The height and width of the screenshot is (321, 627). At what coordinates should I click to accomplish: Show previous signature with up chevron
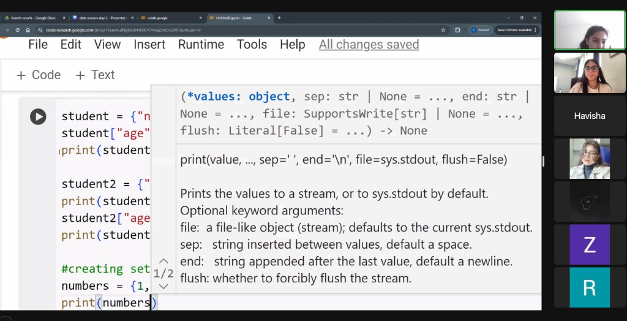(163, 261)
